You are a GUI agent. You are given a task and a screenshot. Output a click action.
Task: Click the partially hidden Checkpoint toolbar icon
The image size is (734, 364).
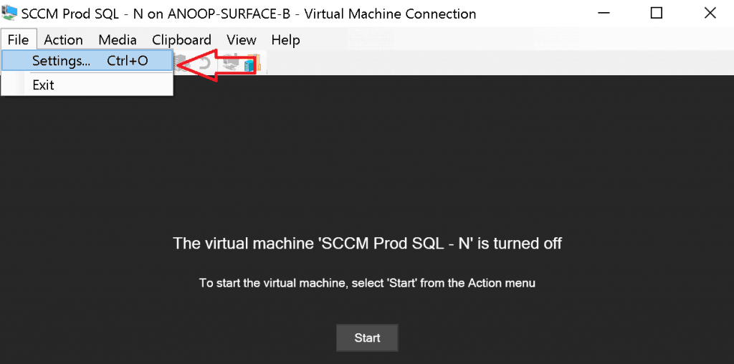pos(181,63)
